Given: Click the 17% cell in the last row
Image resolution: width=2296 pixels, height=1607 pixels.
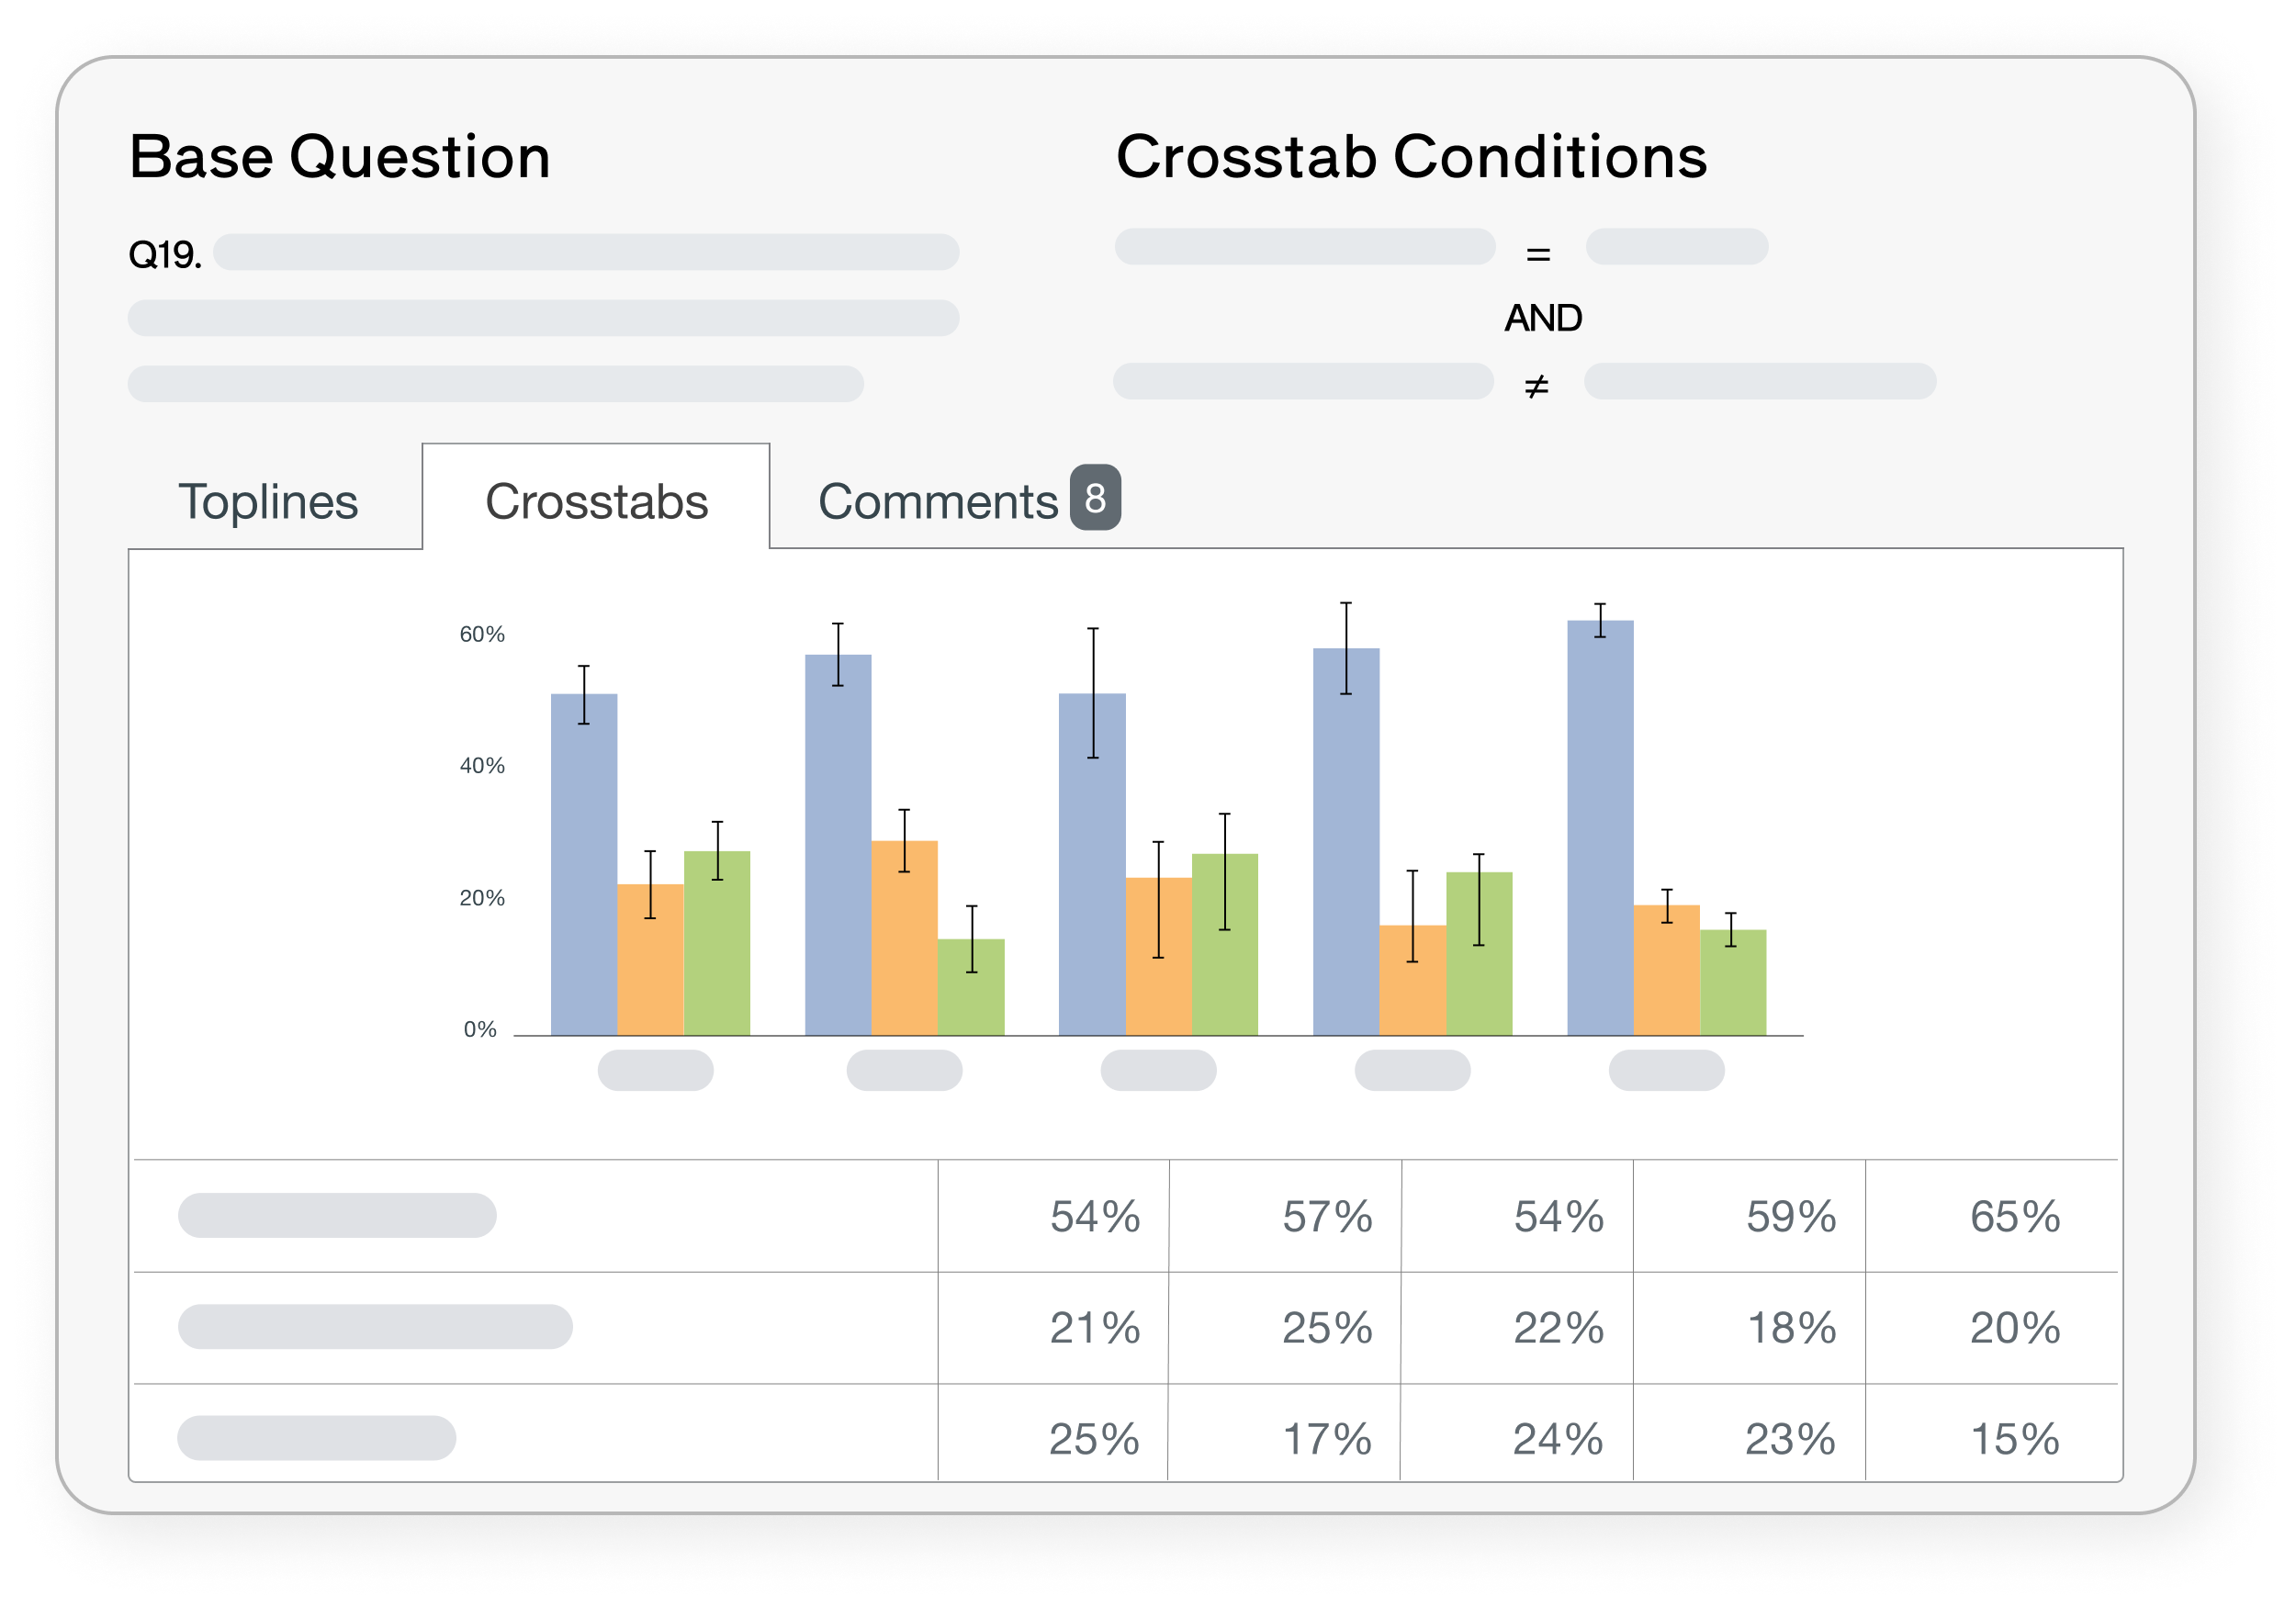Looking at the screenshot, I should [x=1326, y=1439].
